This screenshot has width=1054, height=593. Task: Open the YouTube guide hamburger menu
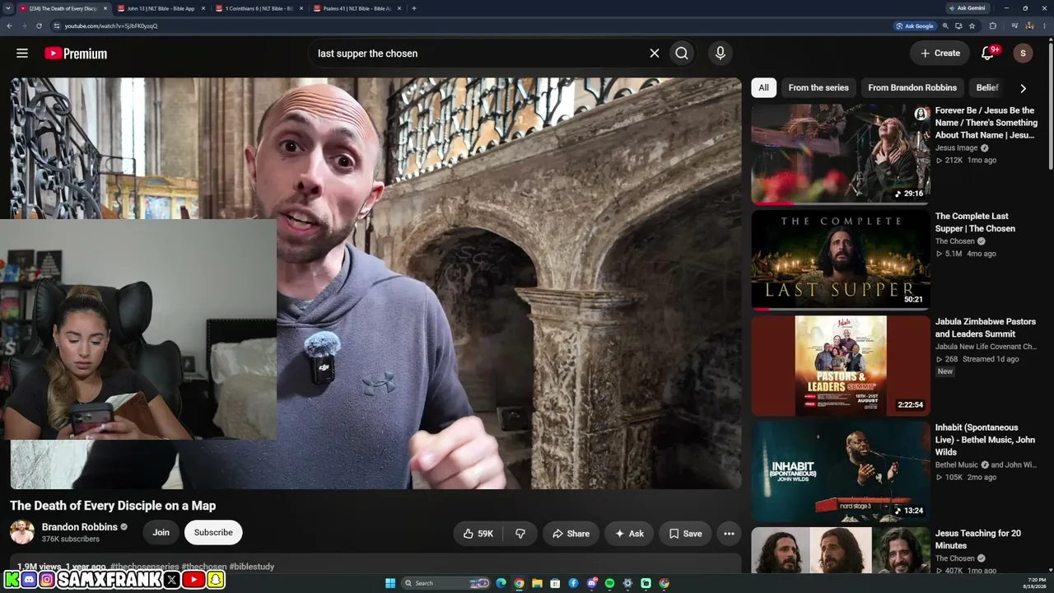pyautogui.click(x=22, y=54)
